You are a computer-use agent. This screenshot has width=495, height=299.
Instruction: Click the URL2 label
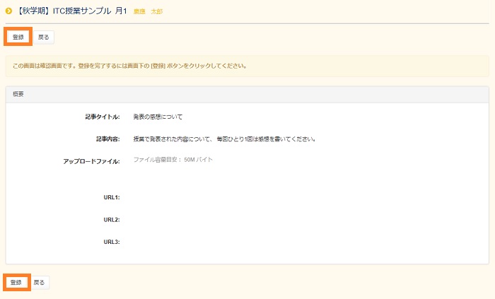pyautogui.click(x=111, y=220)
